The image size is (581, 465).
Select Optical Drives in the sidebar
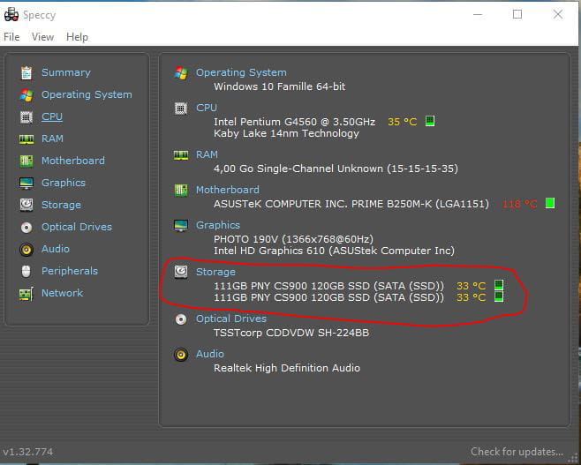77,227
